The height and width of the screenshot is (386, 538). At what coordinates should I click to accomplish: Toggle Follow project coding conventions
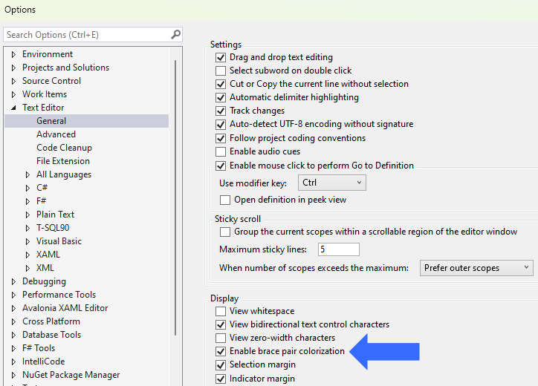[221, 139]
